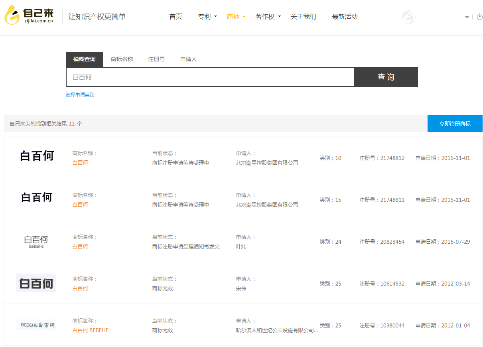Click registration number 10380044

tap(392, 325)
